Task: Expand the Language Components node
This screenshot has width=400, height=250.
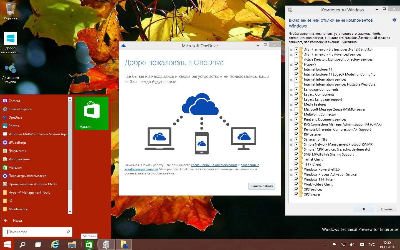Action: coord(292,90)
